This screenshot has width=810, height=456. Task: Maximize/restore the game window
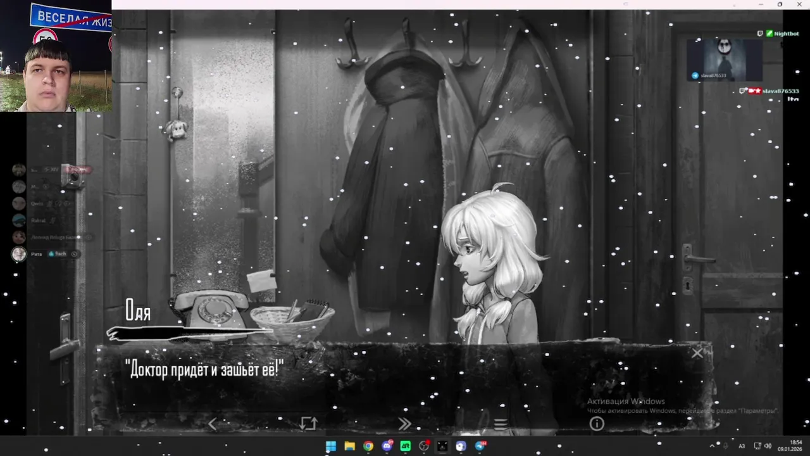tap(780, 4)
